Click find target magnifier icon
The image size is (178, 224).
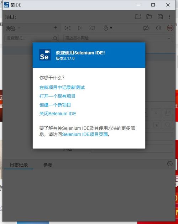[x=168, y=125]
